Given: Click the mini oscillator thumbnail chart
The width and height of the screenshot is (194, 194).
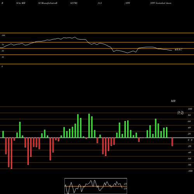Looking at the screenshot, I should (96, 186).
